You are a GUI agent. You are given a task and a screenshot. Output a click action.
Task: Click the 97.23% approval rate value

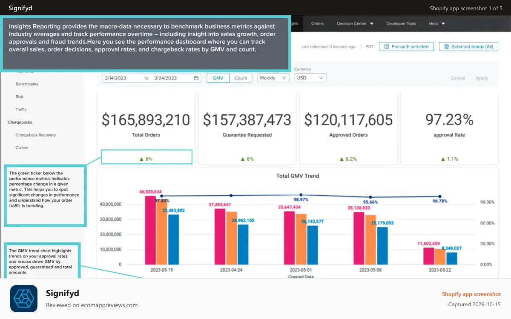pos(449,120)
